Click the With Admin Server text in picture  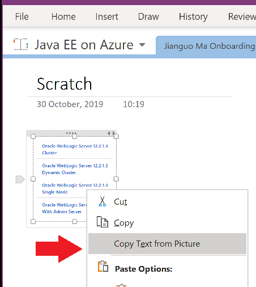click(x=62, y=212)
